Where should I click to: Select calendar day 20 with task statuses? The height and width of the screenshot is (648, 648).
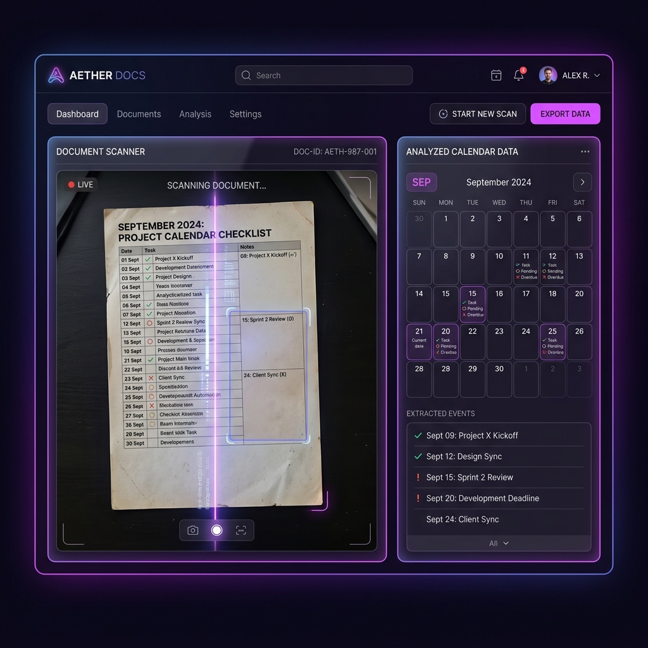click(445, 342)
